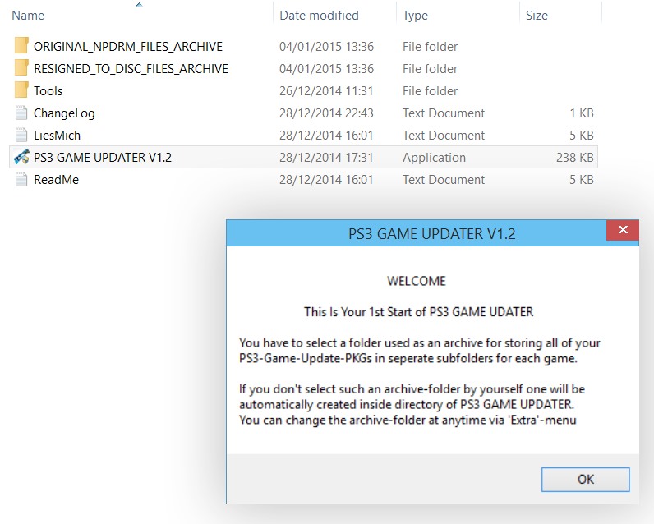This screenshot has width=654, height=524.
Task: Sort files by Type column header
Action: (415, 16)
